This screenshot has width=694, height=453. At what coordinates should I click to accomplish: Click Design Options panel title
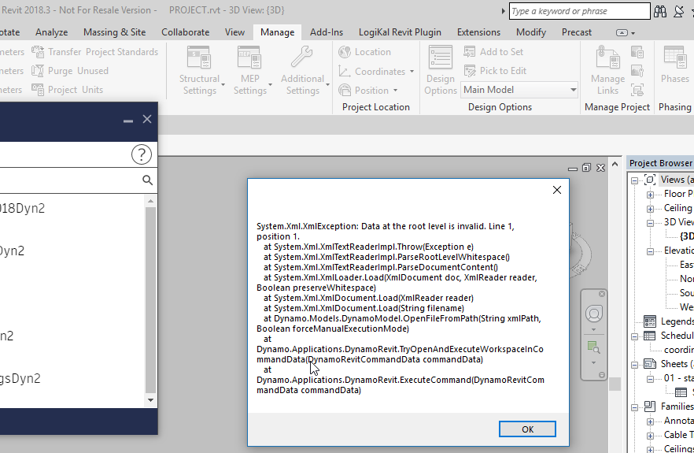[x=500, y=107]
